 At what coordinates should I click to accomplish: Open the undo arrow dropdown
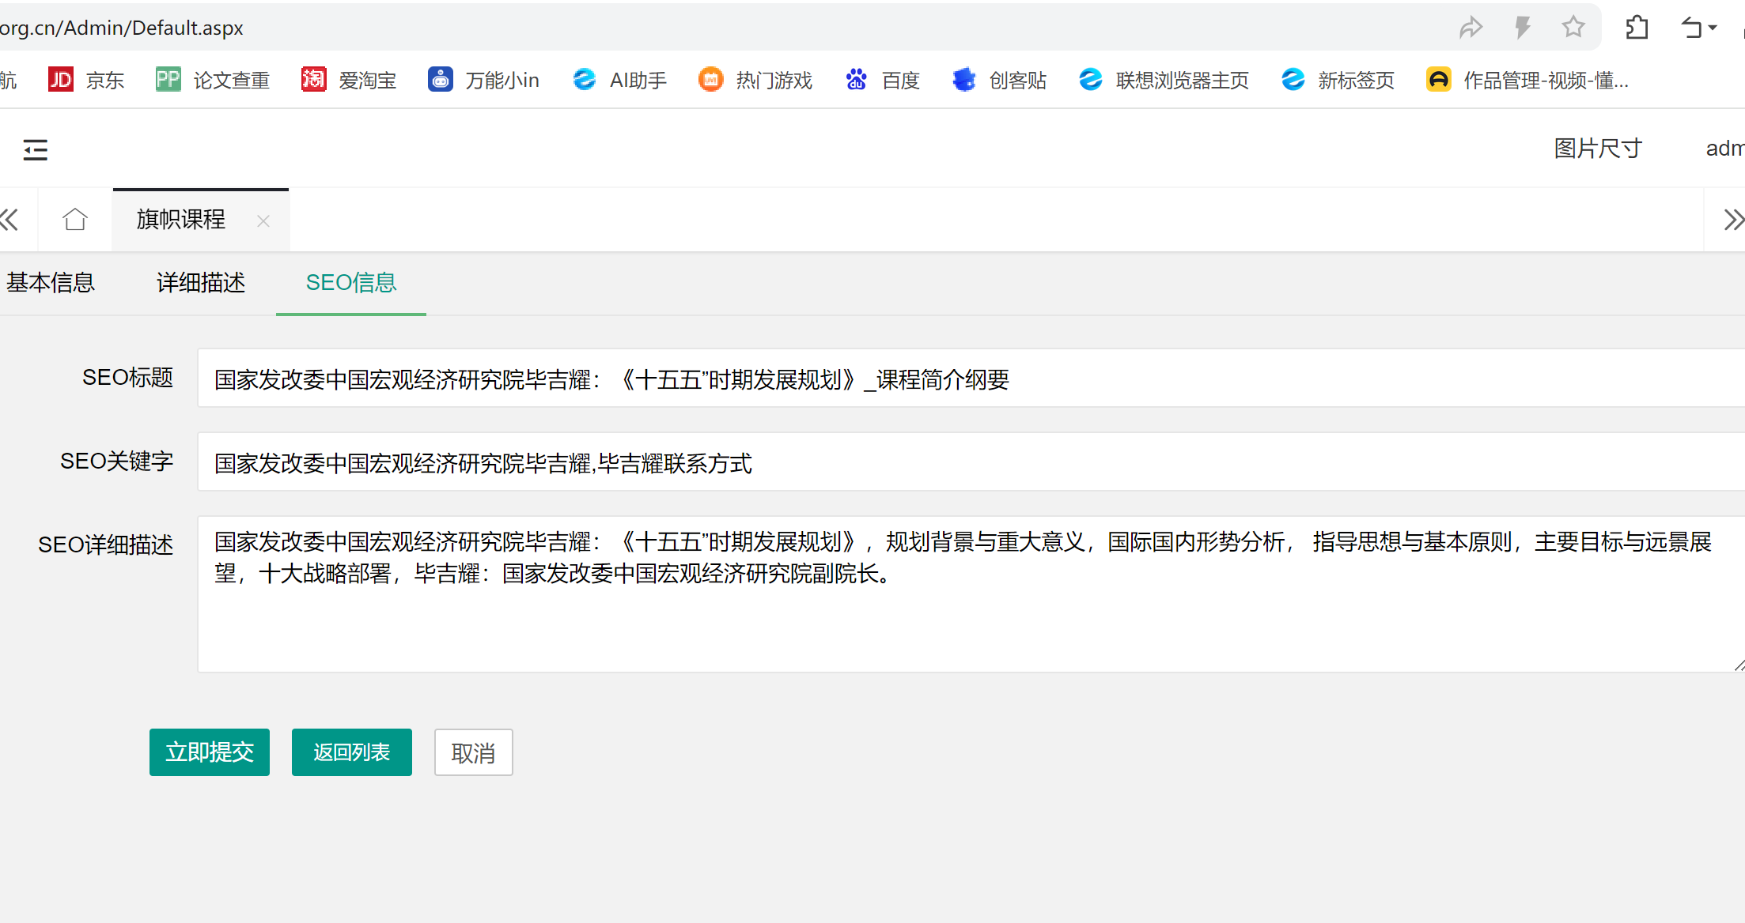(1698, 28)
